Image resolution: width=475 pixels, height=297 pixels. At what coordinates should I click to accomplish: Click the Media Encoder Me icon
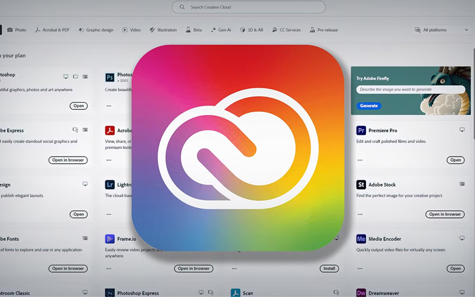pyautogui.click(x=361, y=238)
